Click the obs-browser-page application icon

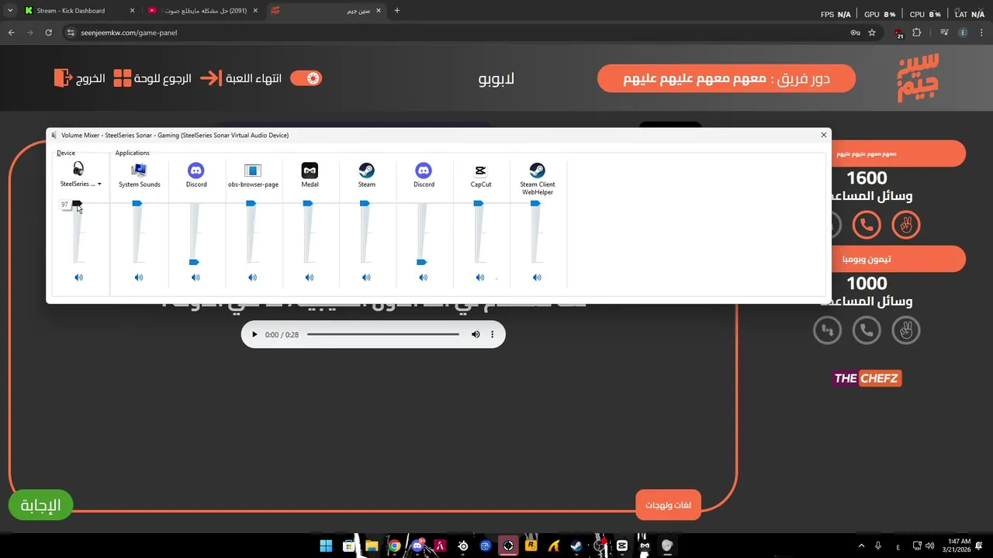[x=253, y=170]
